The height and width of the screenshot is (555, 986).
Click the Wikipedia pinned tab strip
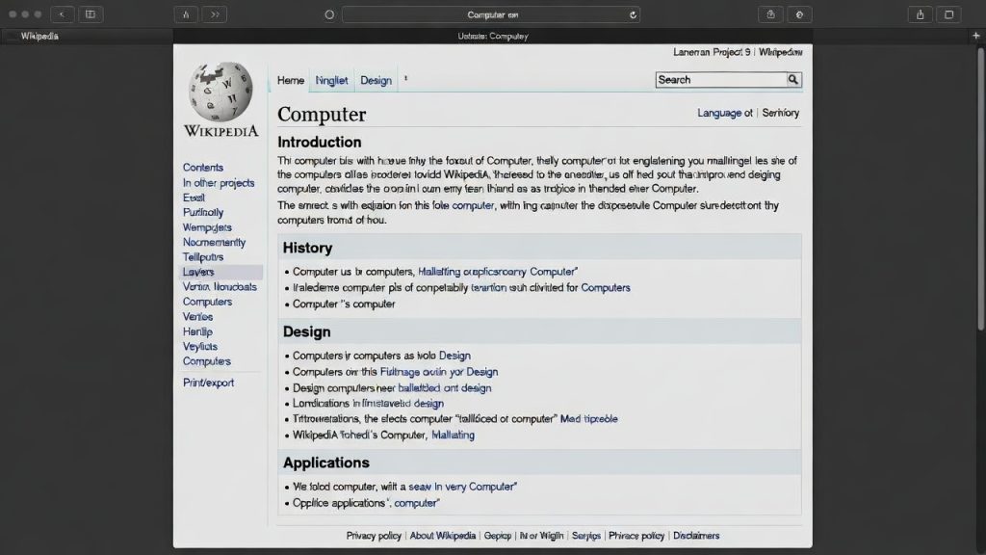[40, 36]
